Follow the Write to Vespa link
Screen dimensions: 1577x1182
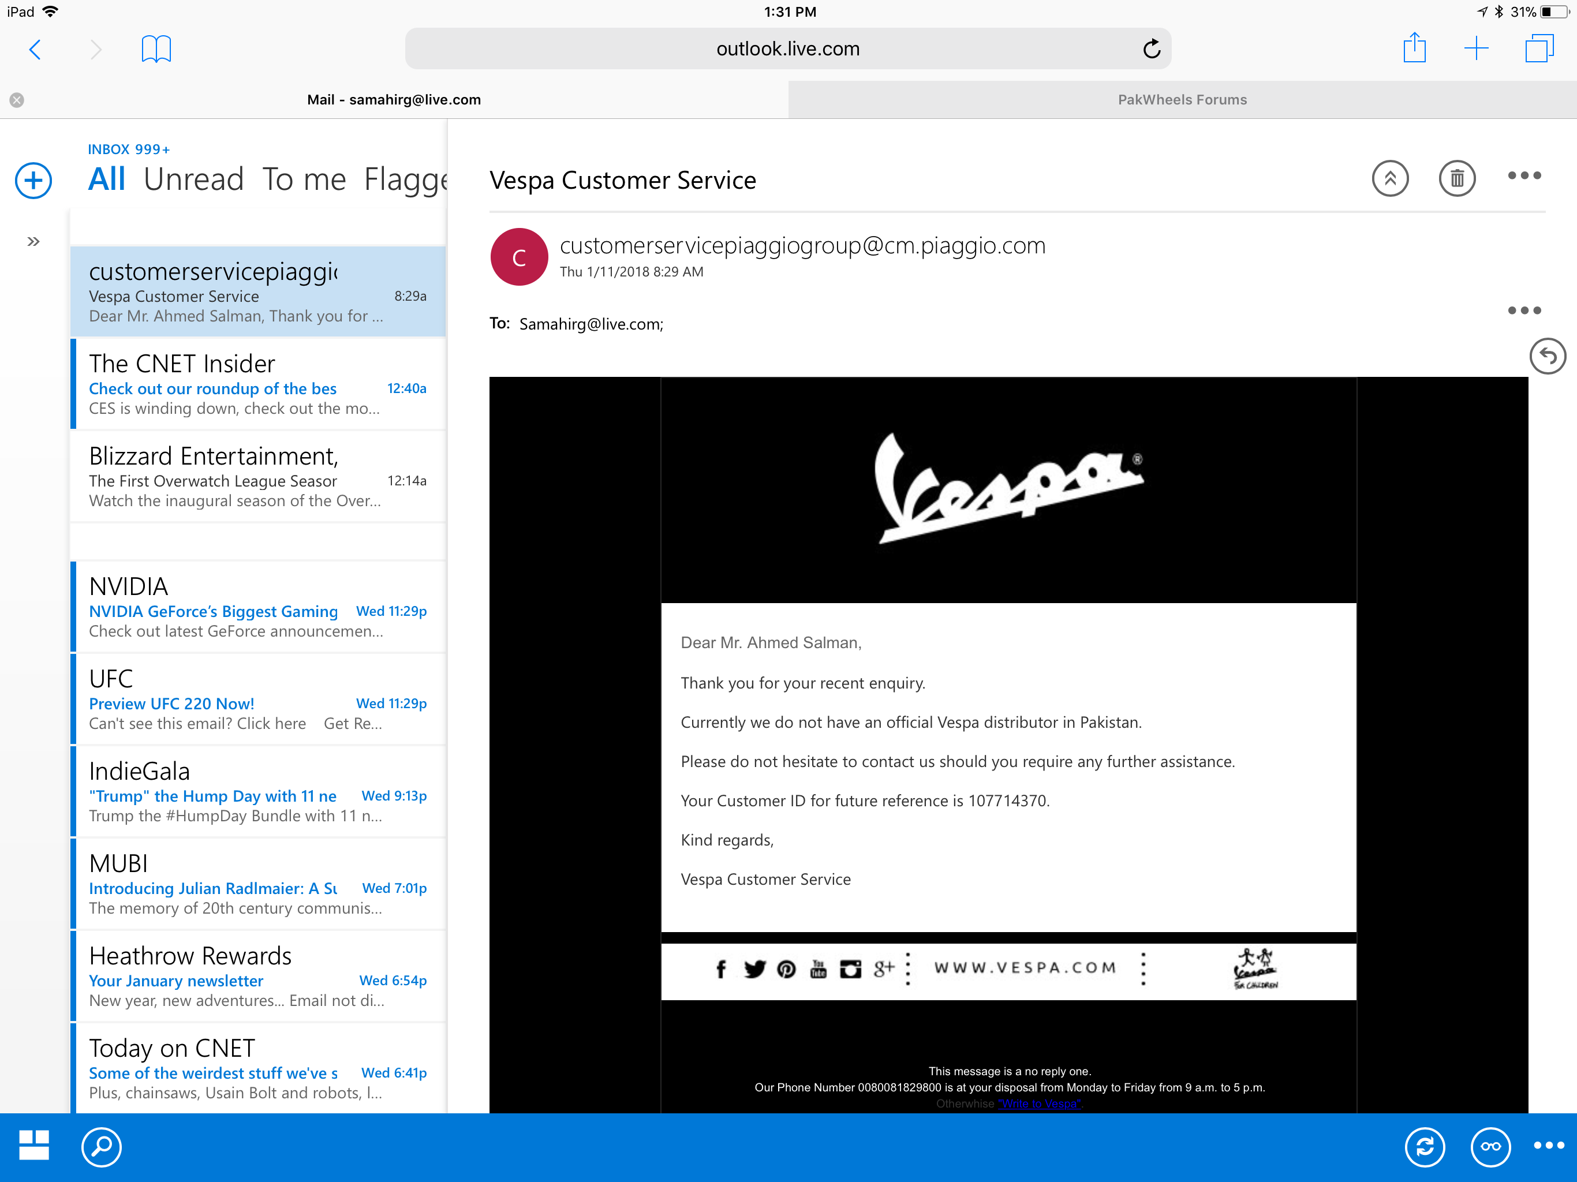1041,1104
